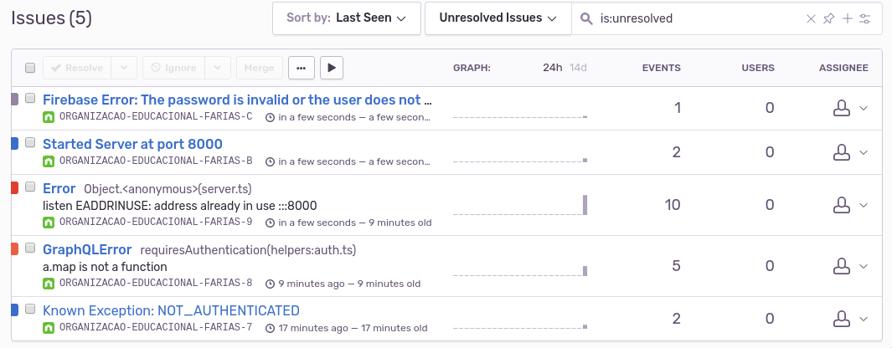
Task: Check the Started Server at port 8000 issue
Action: pos(30,143)
